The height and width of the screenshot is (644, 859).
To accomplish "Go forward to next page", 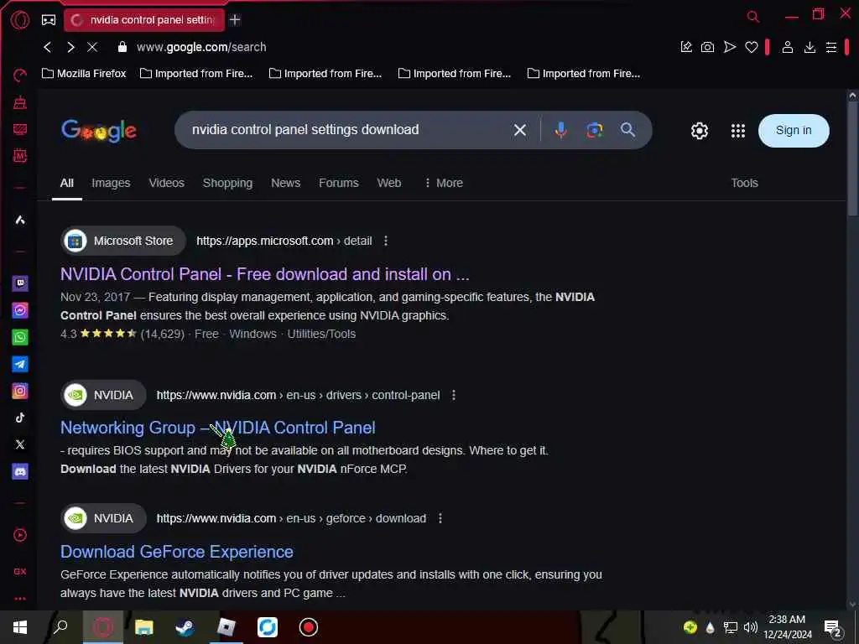I will point(70,47).
